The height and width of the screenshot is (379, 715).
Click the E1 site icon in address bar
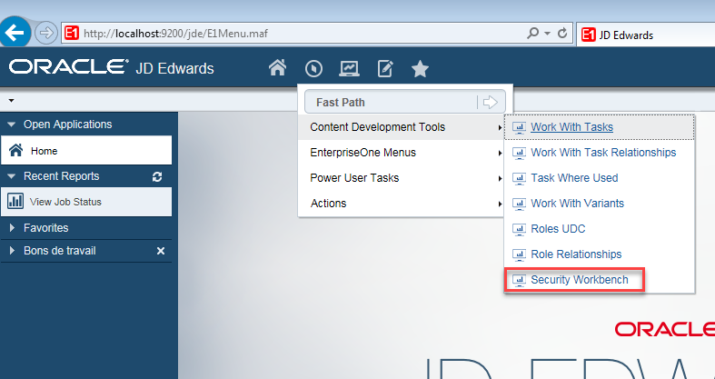(x=72, y=34)
